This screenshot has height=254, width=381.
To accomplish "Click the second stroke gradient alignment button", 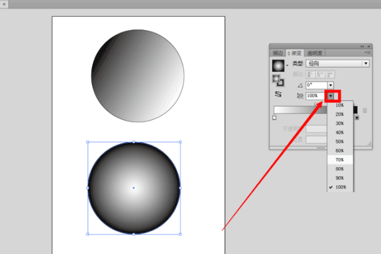I will [x=320, y=74].
